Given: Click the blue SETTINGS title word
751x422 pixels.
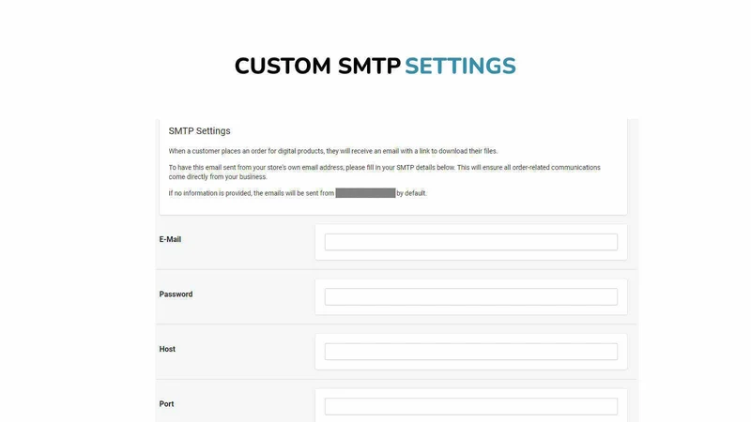Looking at the screenshot, I should point(460,66).
